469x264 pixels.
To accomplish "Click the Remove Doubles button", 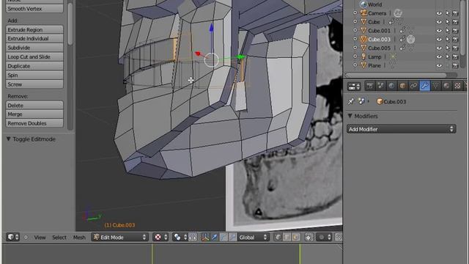I will (34, 123).
